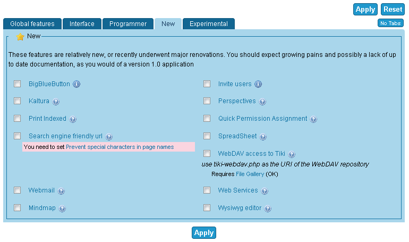Click info icon beside Invite users
The image size is (409, 242).
258,84
